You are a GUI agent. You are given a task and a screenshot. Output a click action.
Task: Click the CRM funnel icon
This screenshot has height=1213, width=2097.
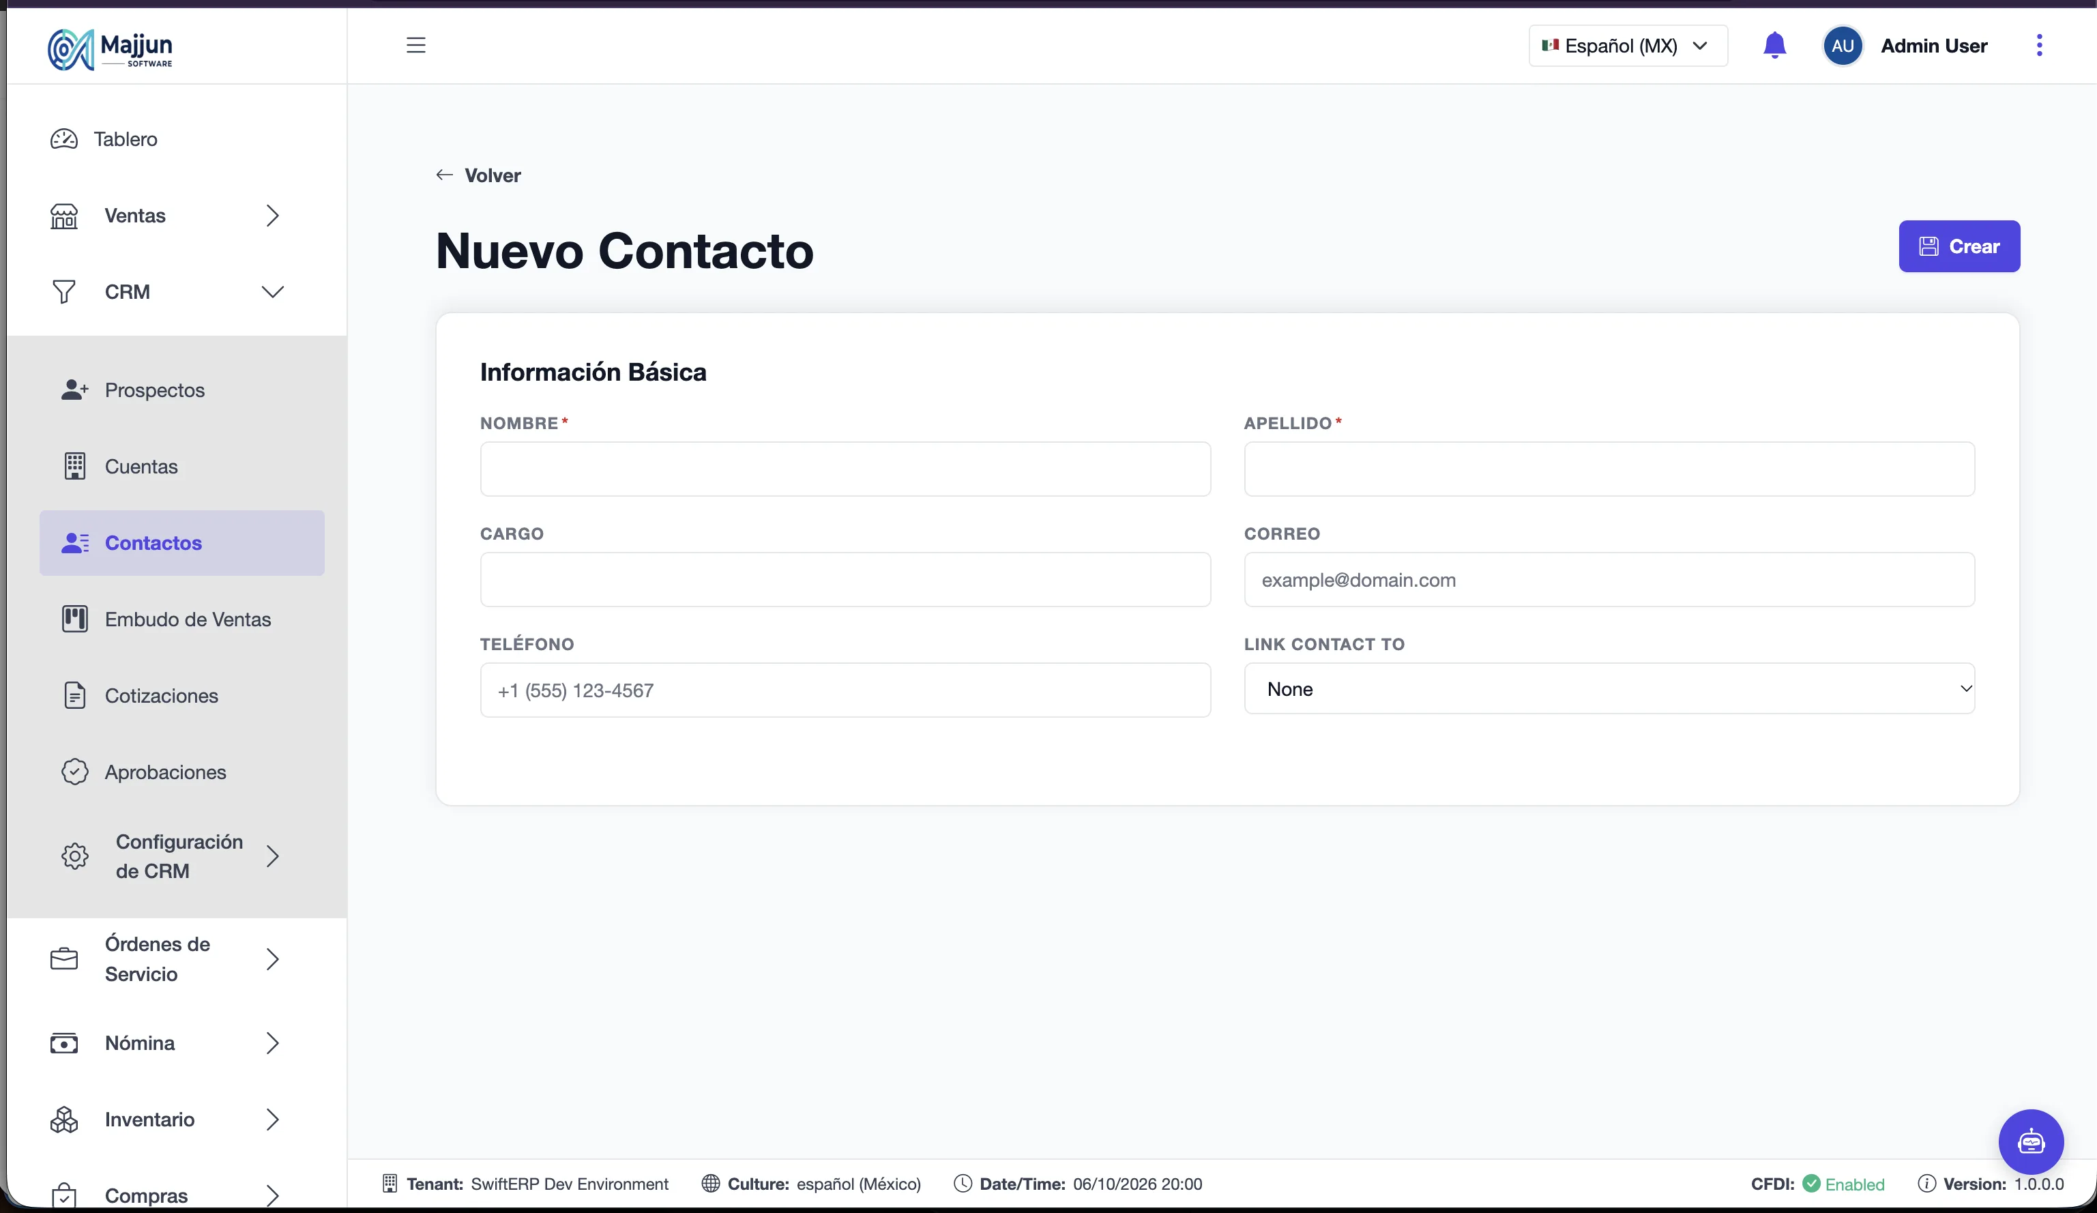(x=64, y=292)
